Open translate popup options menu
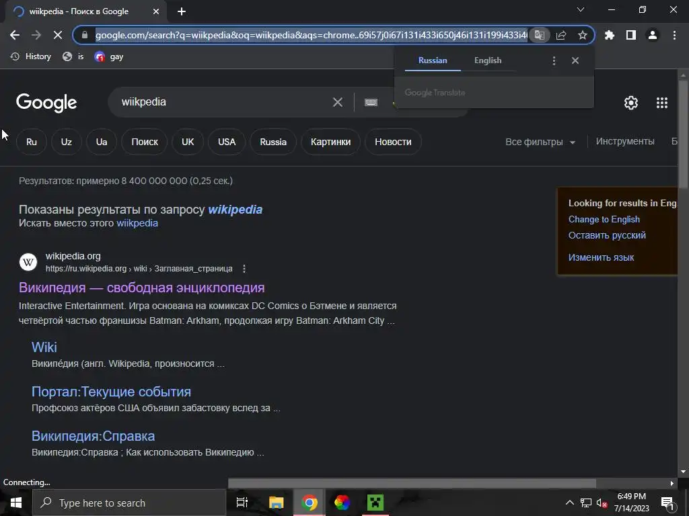689x516 pixels. pyautogui.click(x=554, y=60)
